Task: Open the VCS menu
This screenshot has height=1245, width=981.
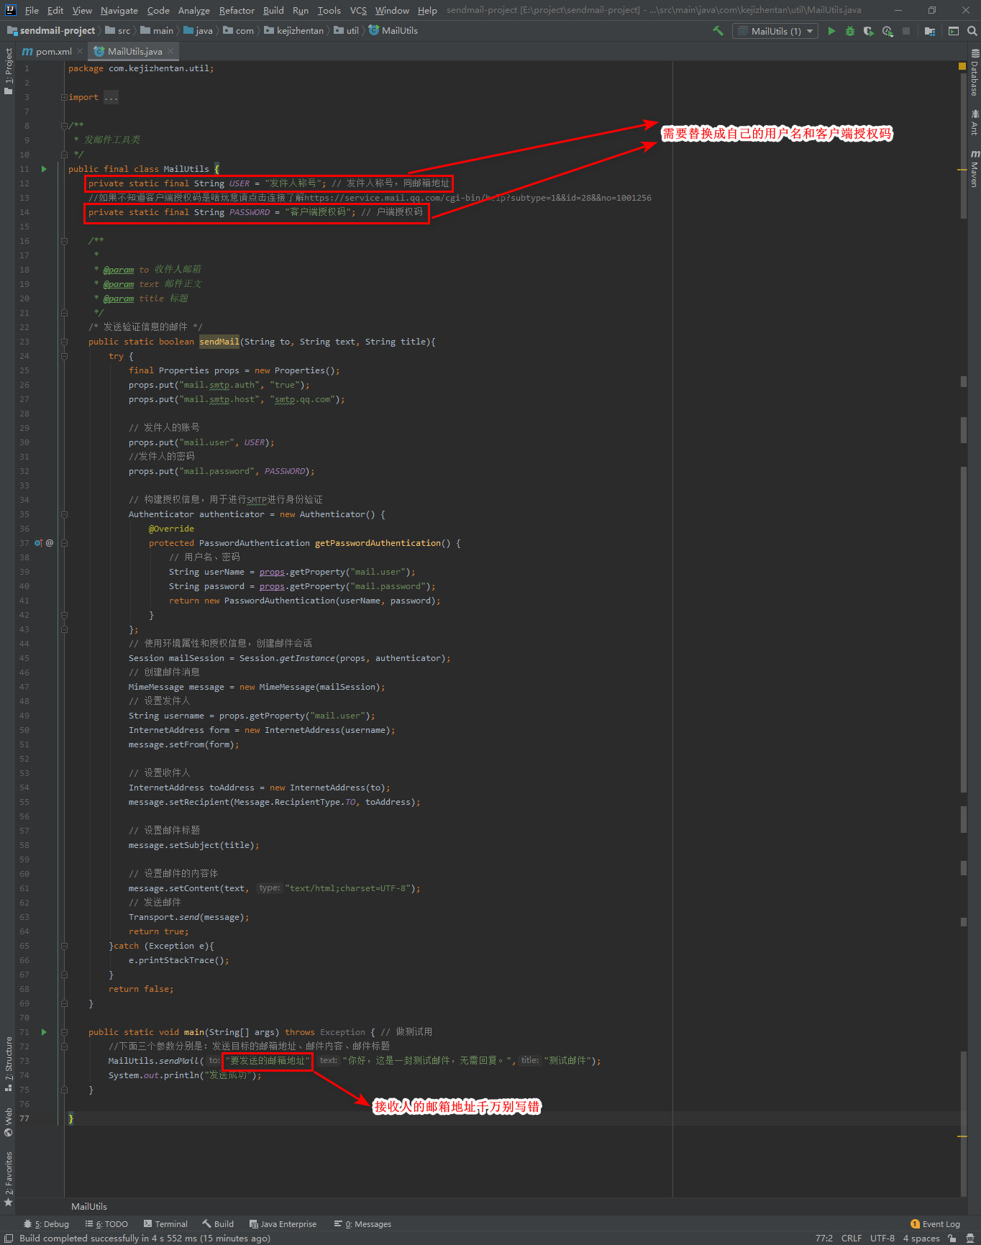Action: coord(358,10)
